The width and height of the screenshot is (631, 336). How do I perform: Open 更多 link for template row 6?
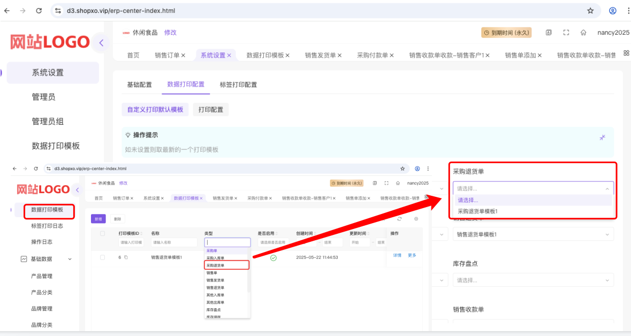412,256
